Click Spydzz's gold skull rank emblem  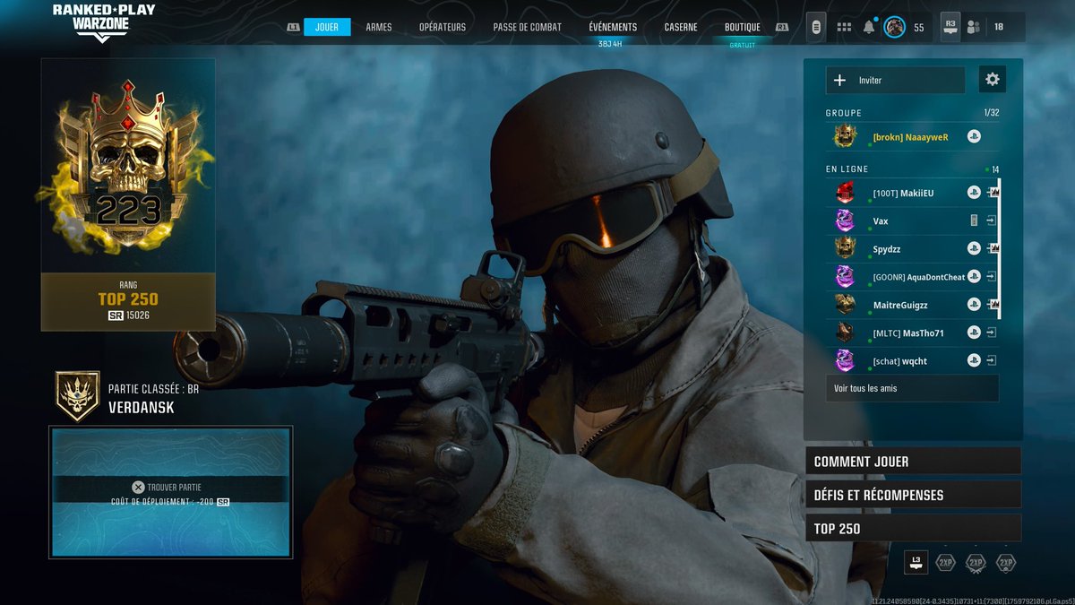click(845, 248)
